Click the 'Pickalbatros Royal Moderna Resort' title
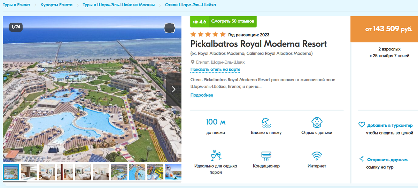 tap(258, 44)
